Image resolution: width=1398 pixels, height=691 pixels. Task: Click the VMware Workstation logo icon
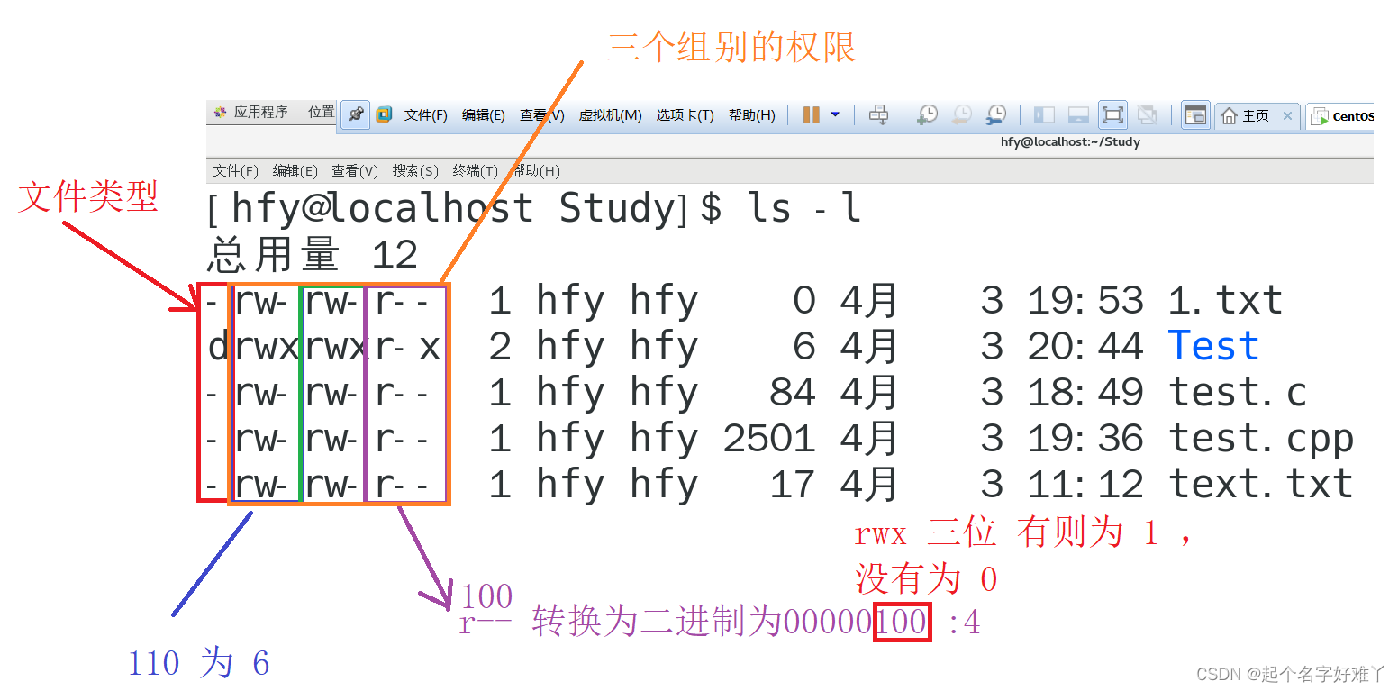point(385,115)
